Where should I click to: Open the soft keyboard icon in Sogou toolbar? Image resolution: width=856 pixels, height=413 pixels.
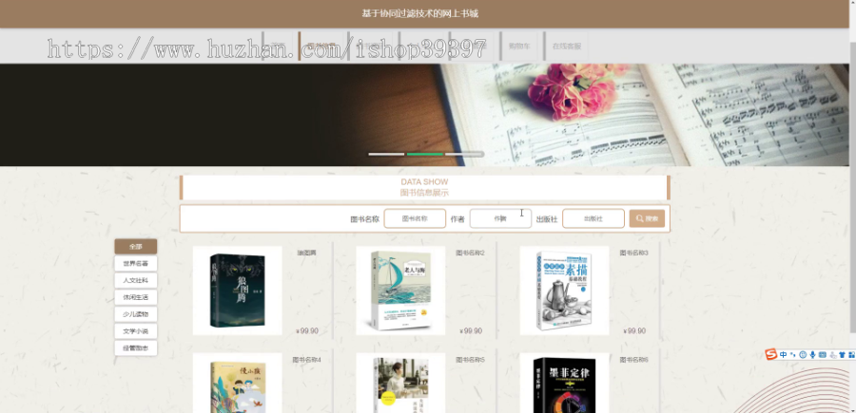[x=822, y=355]
